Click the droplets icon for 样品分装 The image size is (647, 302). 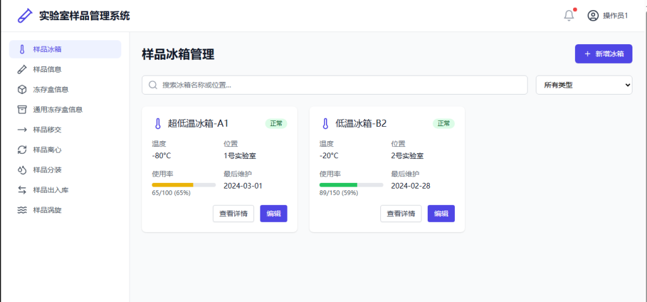[x=22, y=170]
